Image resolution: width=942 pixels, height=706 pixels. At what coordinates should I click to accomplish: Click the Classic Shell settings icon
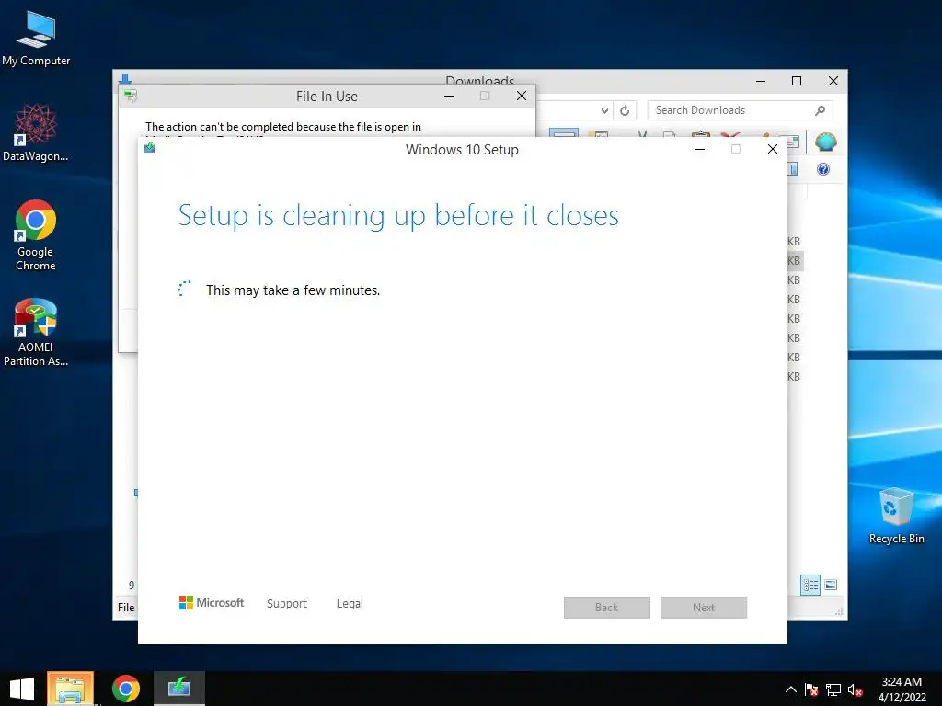[825, 142]
